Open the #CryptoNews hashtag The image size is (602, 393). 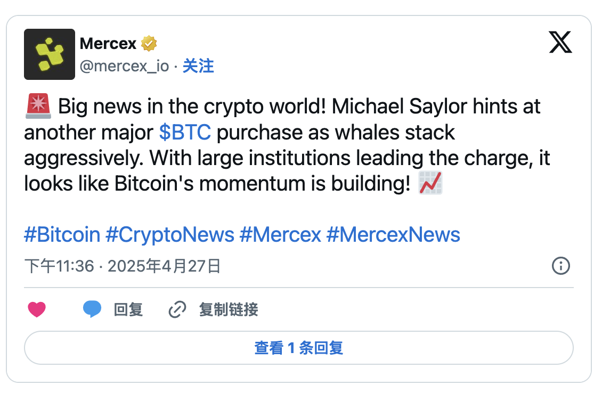170,234
